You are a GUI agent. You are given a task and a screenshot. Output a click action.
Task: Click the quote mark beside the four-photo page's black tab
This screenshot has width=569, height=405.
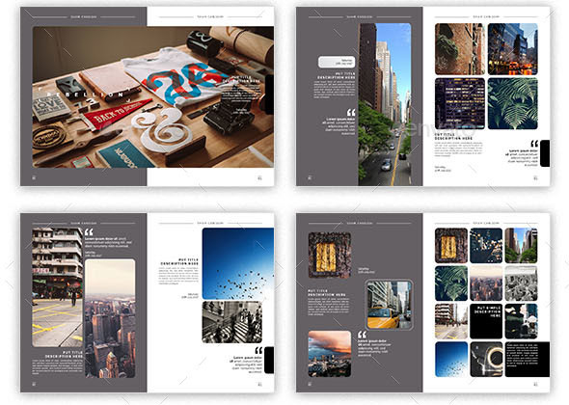[534, 144]
